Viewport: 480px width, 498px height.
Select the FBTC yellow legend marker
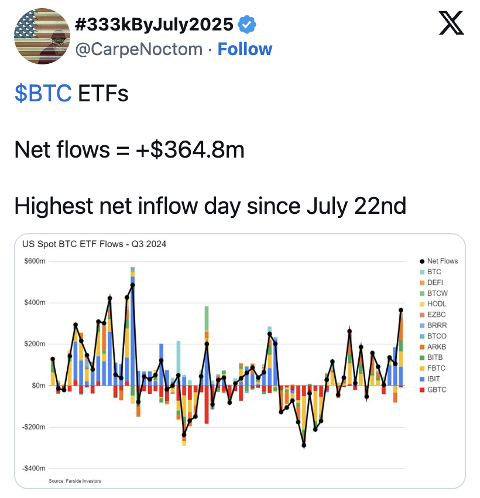click(422, 369)
